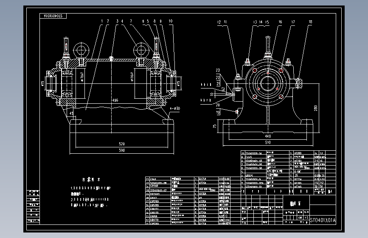Click the 4-φ30 hole callout
Image resolution: width=368 pixels, height=238 pixels.
[175, 108]
